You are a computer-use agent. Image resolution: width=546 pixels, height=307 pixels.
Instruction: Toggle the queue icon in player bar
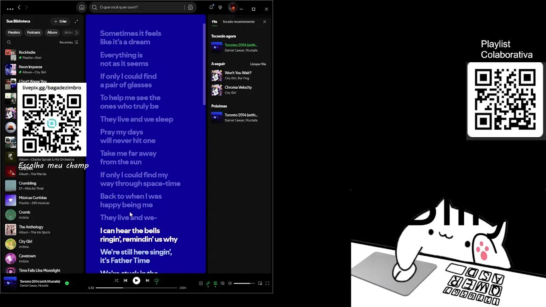[x=215, y=283]
